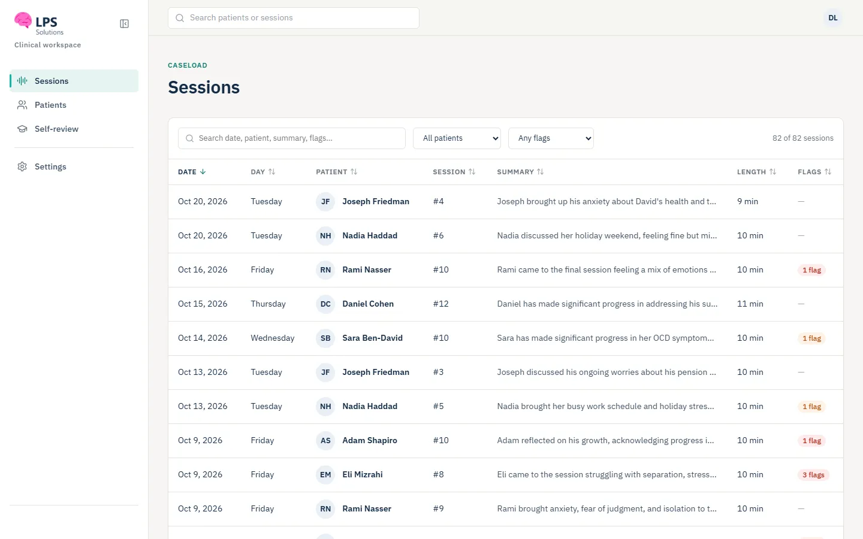Screen dimensions: 863x539
Task: Sort the table by Patient column
Action: (x=336, y=172)
